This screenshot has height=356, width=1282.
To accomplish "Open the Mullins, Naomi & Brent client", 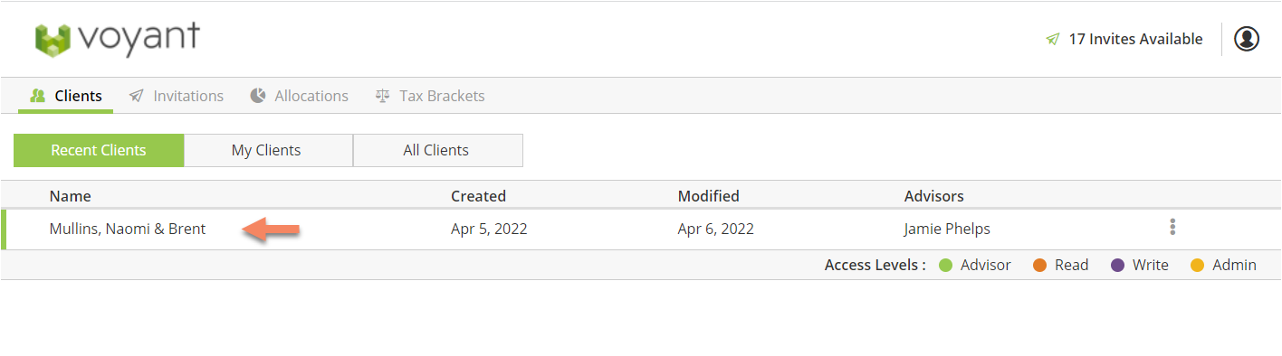I will pyautogui.click(x=128, y=229).
